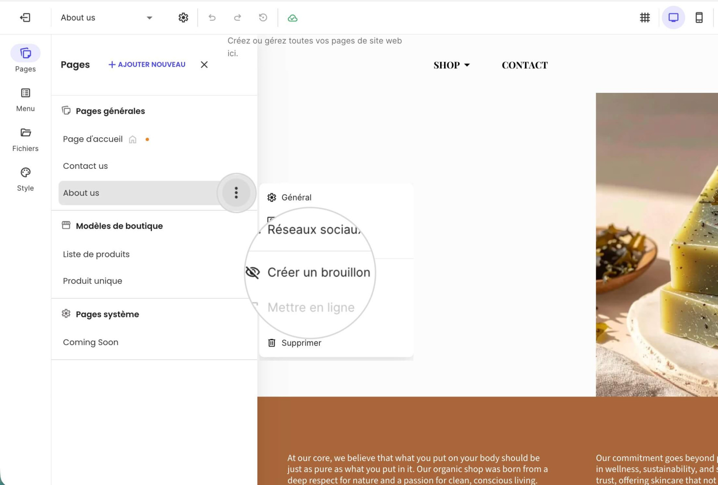Choose Réseaux sociaux in the context menu
718x485 pixels.
(x=315, y=229)
